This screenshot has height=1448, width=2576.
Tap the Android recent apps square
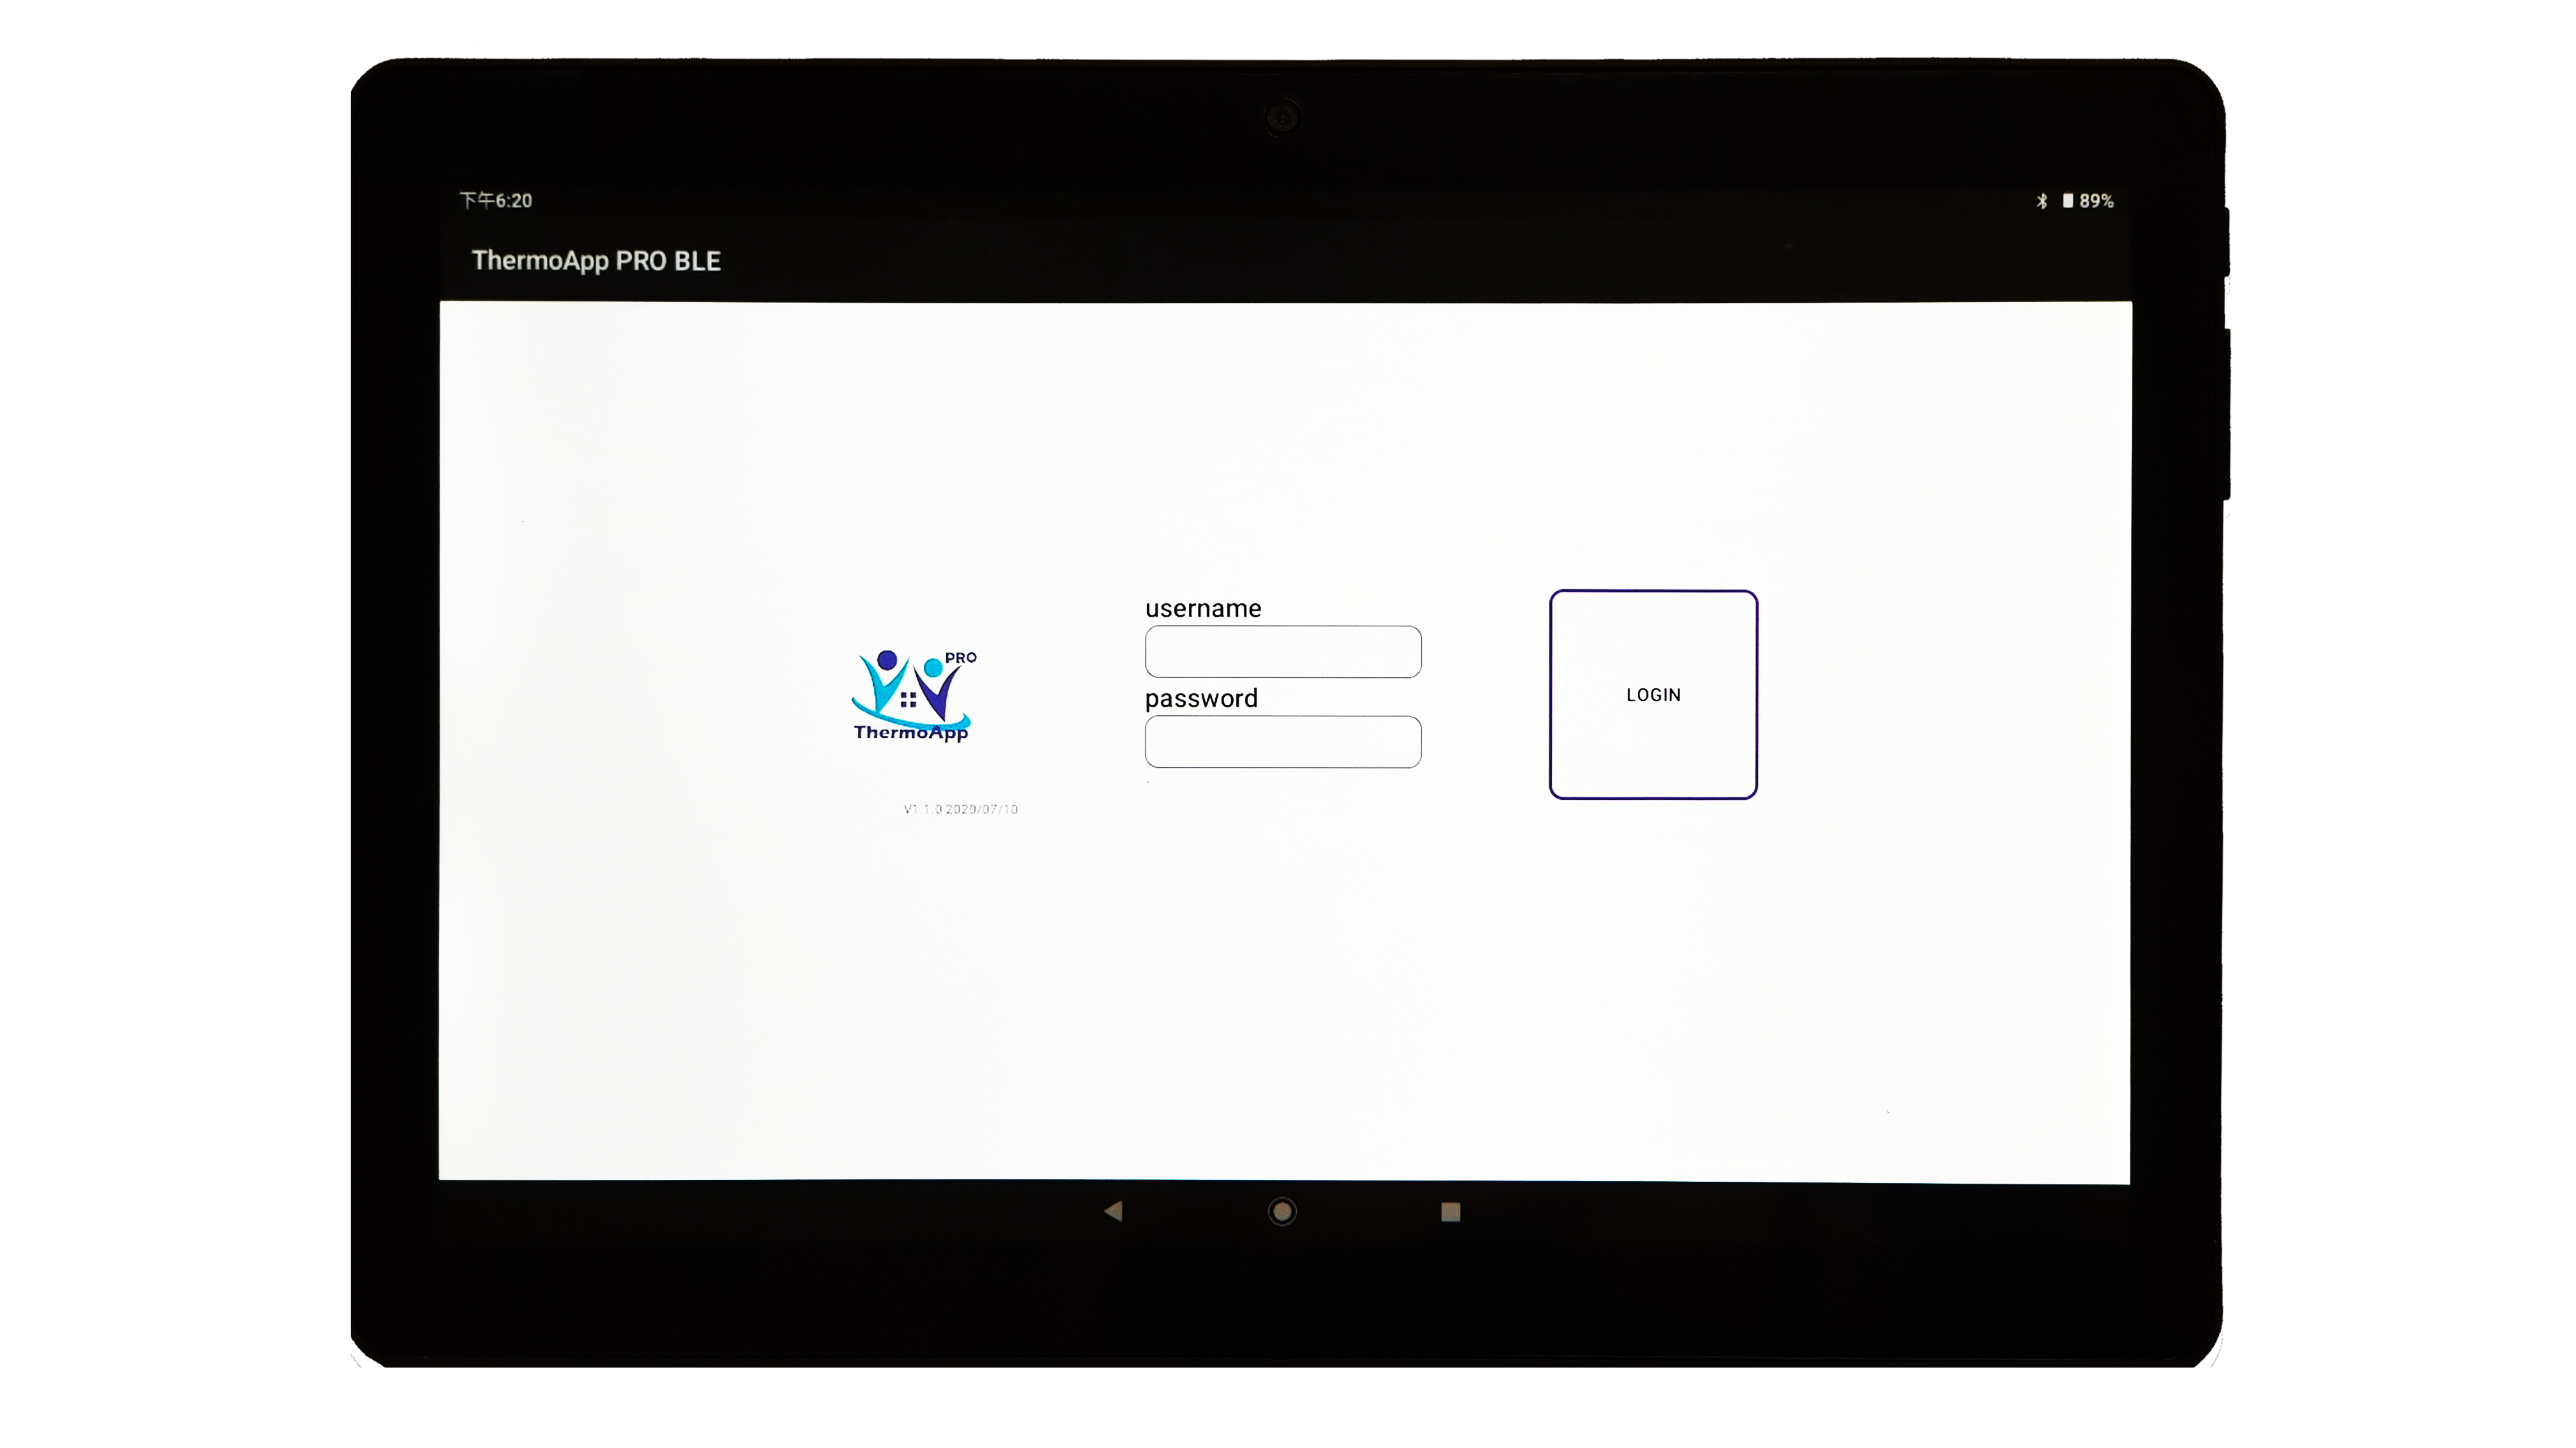[x=1451, y=1212]
